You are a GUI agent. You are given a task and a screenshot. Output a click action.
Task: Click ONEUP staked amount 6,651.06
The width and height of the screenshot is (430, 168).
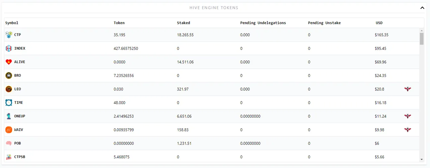pyautogui.click(x=184, y=116)
